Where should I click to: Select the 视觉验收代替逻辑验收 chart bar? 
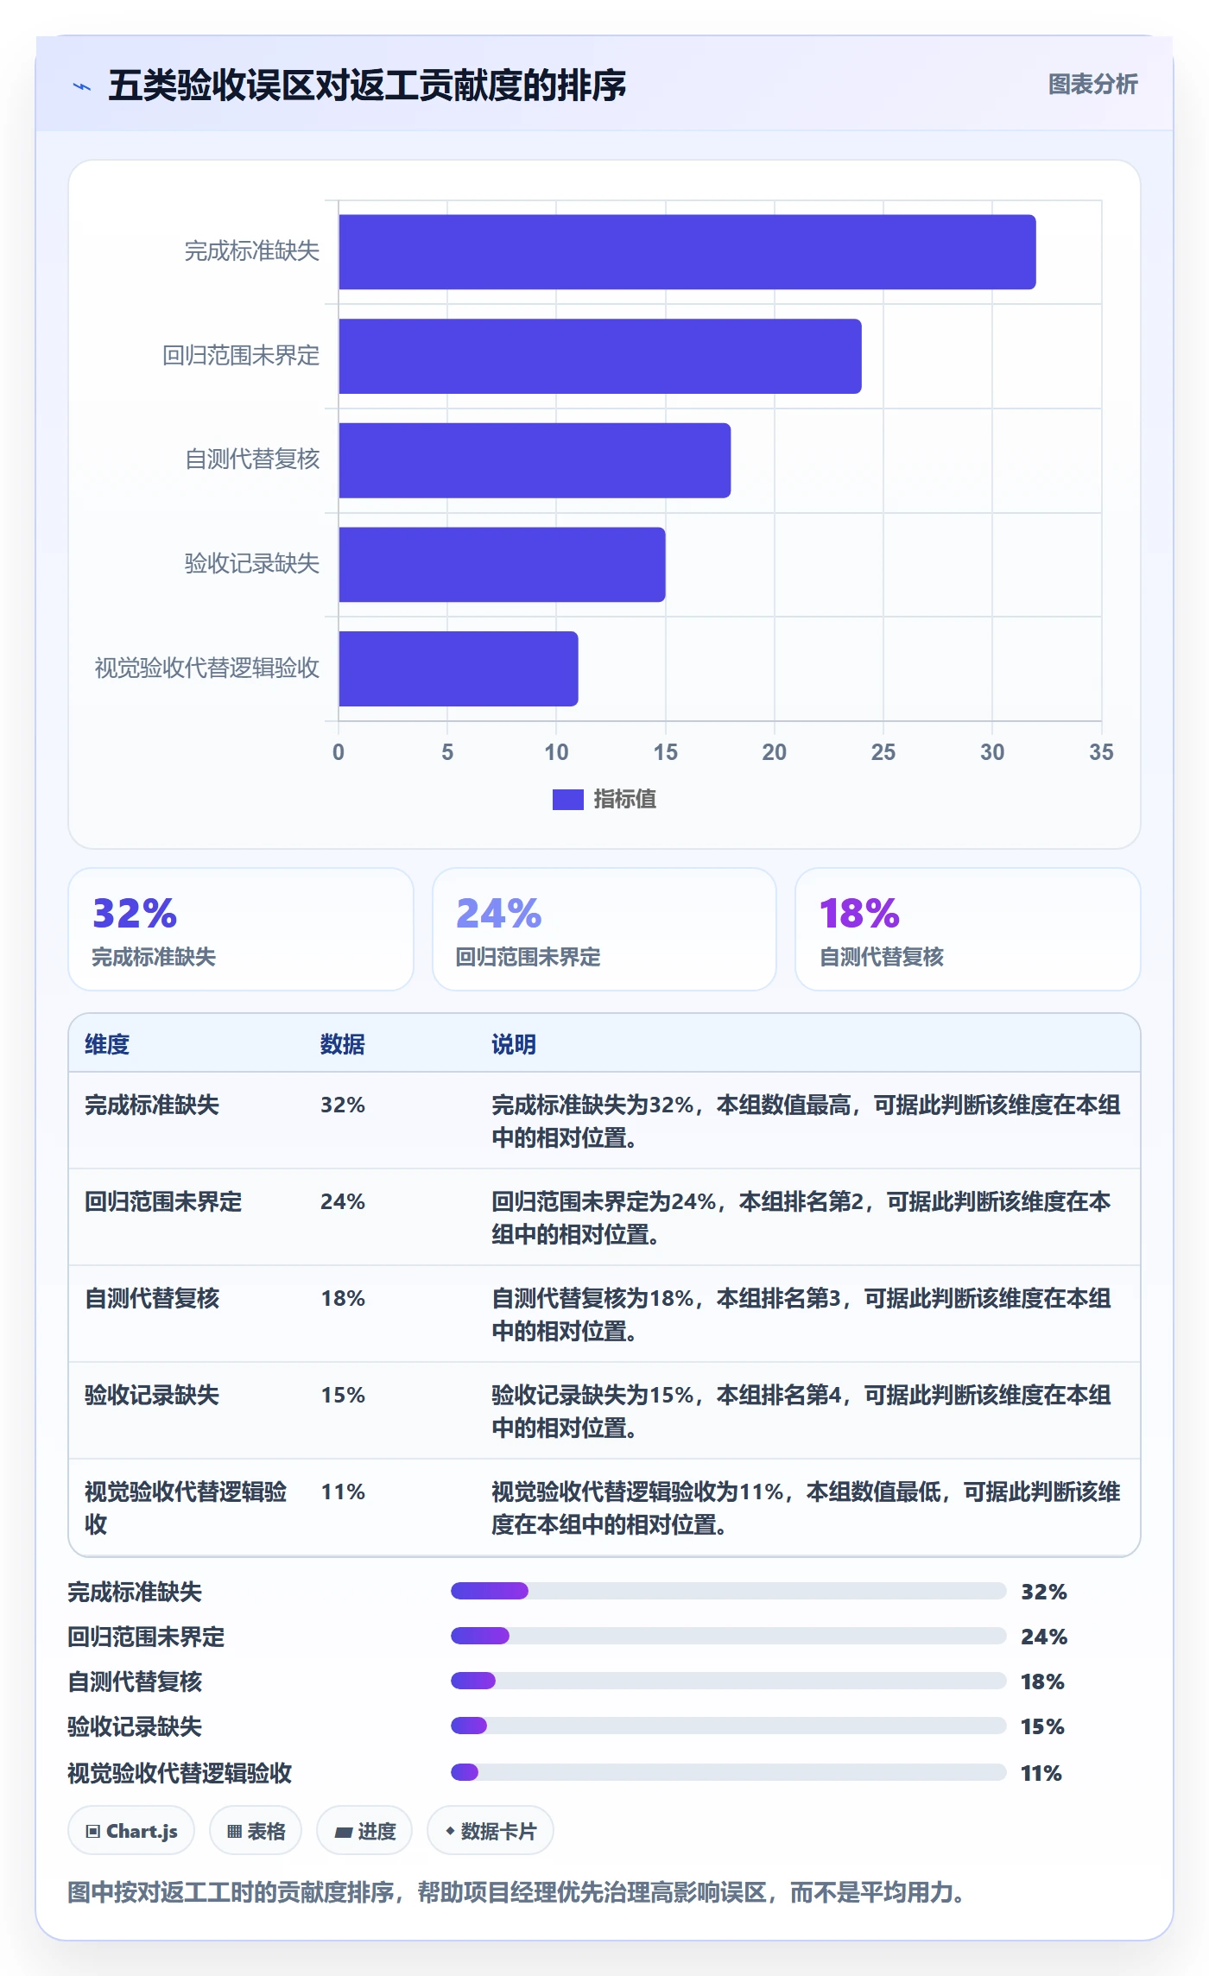point(458,668)
